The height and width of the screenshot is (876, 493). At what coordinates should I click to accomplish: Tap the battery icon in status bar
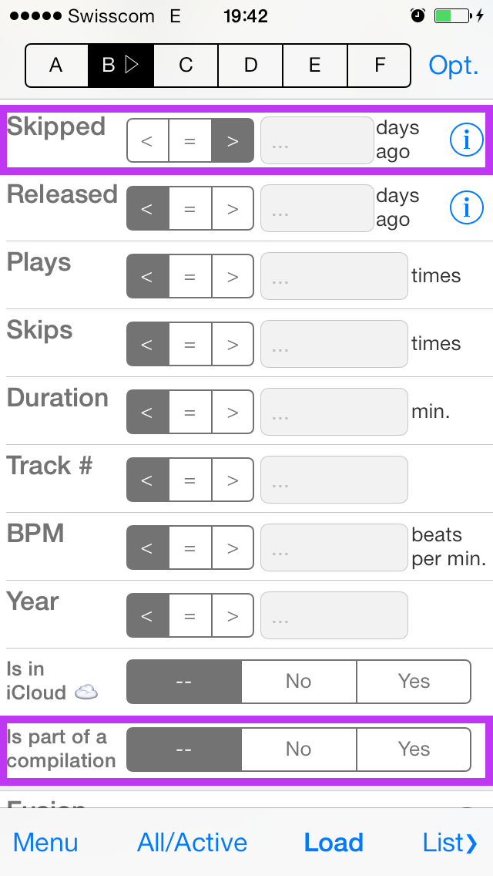tap(451, 15)
